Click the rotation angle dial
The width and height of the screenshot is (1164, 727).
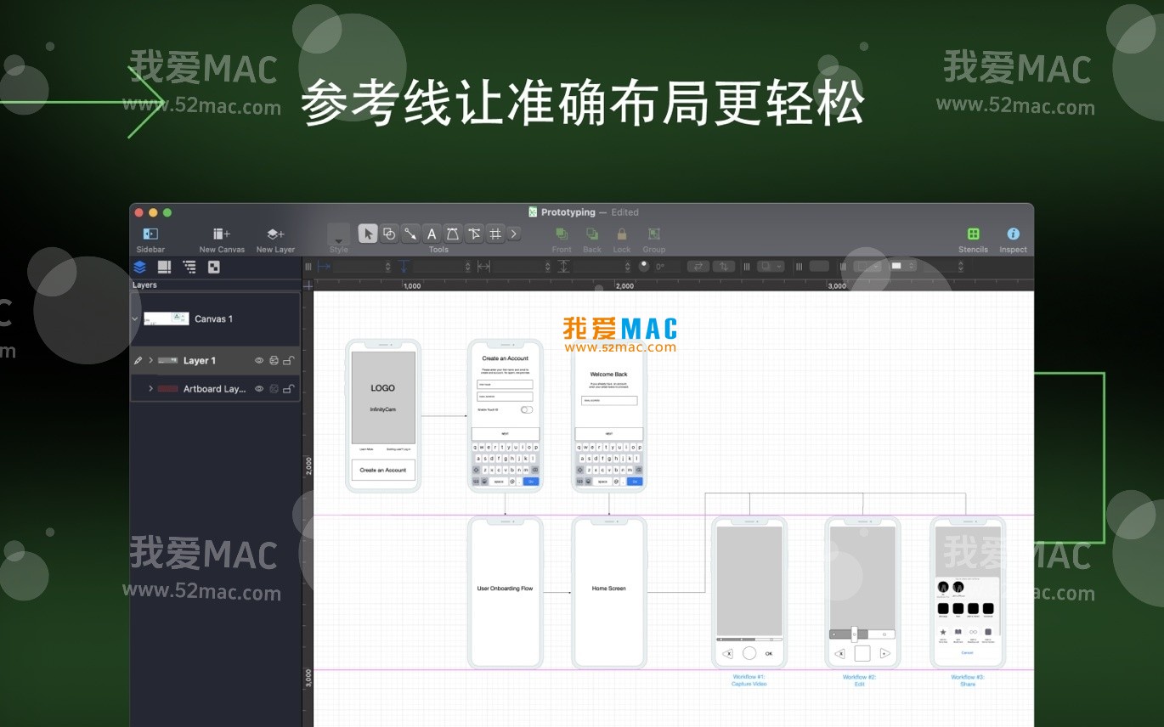point(644,266)
